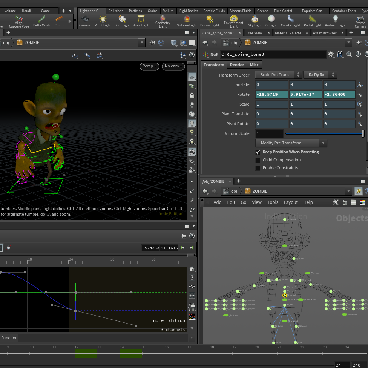Open parameter gear settings menu
Screen dimensions: 368x368
point(331,54)
